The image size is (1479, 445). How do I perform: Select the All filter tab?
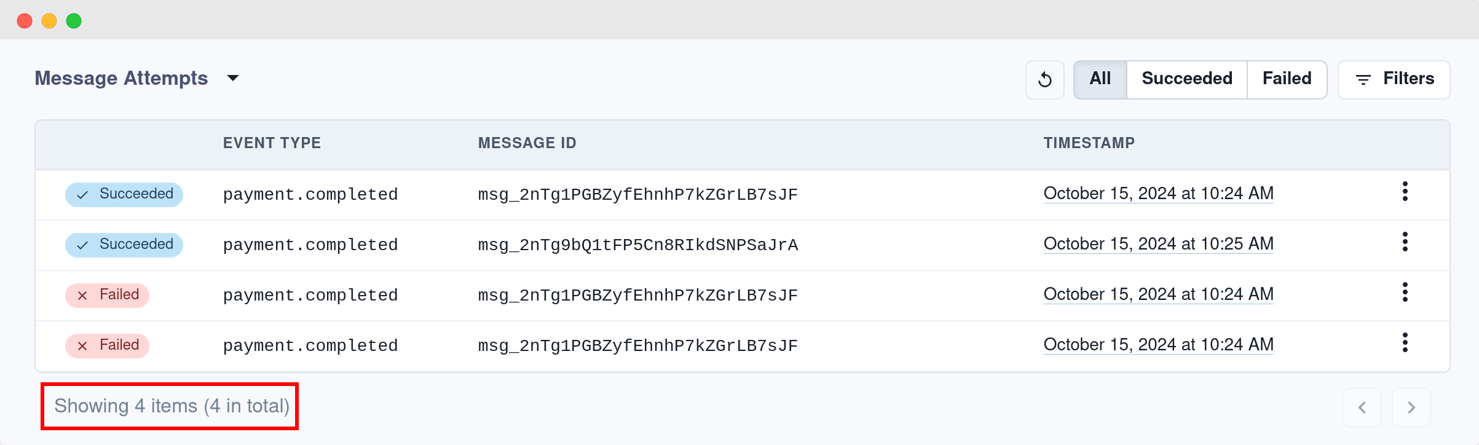click(x=1099, y=78)
